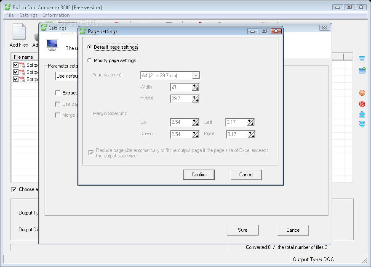
Task: Click the 'Converted:0' status text
Action: click(x=258, y=247)
